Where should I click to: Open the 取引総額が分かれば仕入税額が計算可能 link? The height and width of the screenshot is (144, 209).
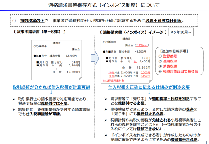coord(51,87)
